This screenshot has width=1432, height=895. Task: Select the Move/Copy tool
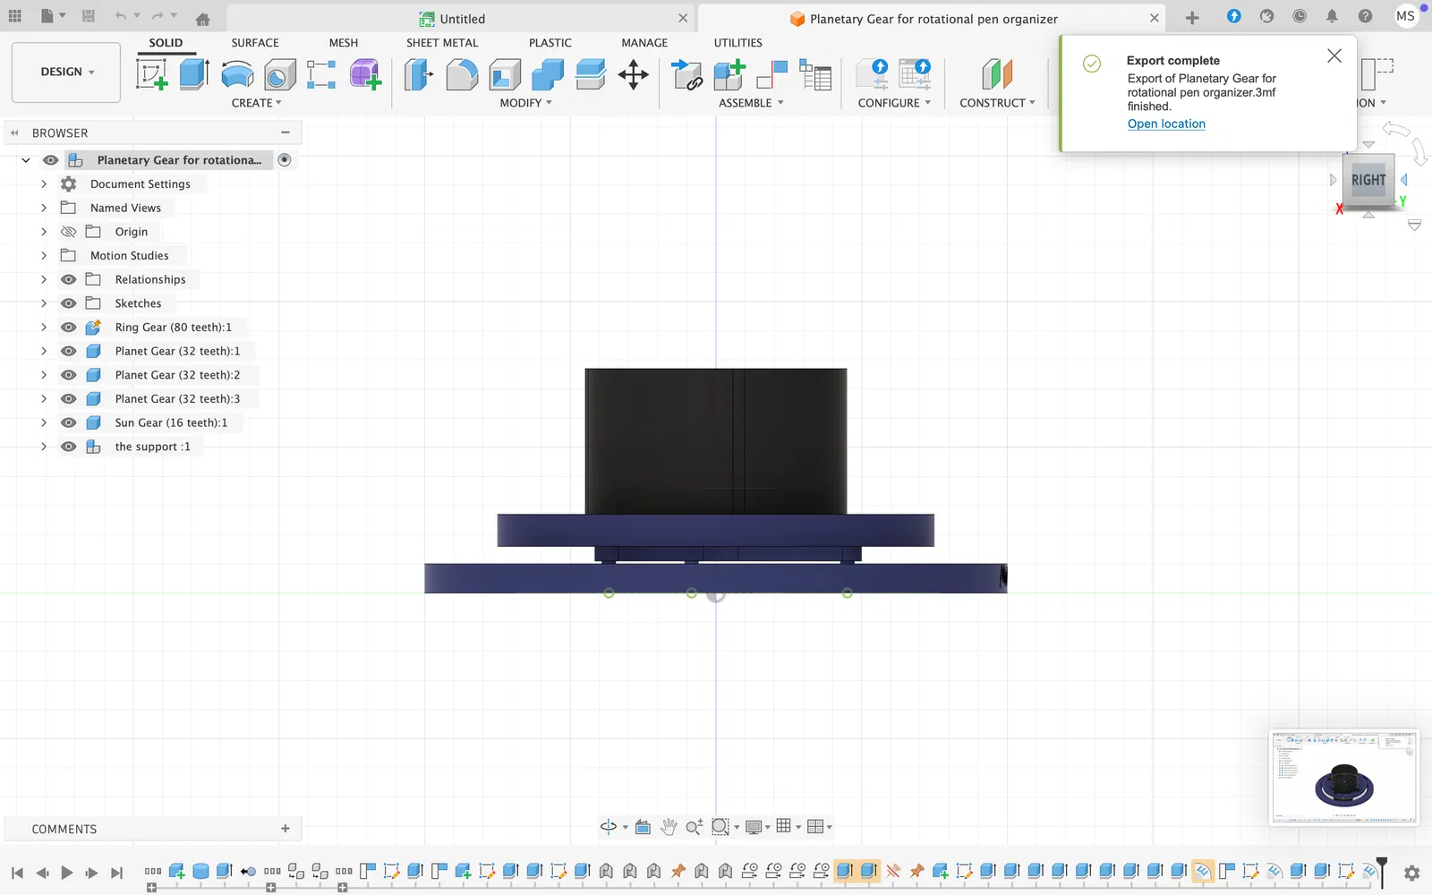click(634, 74)
